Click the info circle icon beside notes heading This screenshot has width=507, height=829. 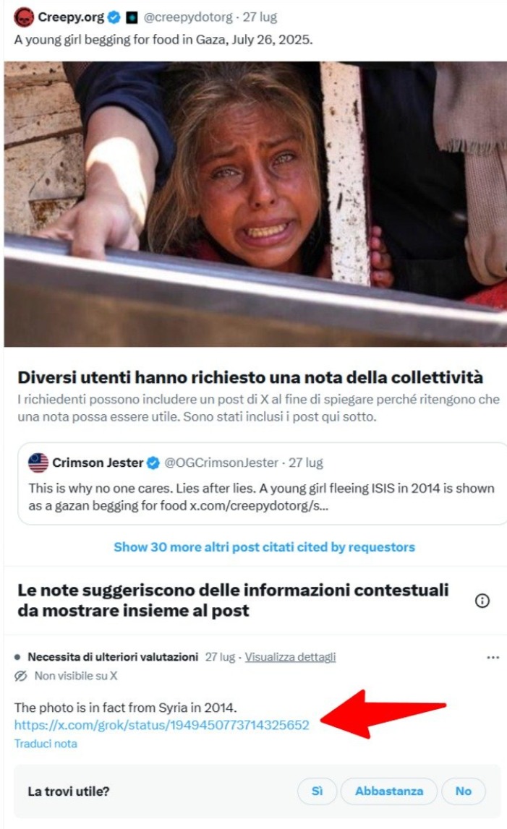click(x=482, y=601)
